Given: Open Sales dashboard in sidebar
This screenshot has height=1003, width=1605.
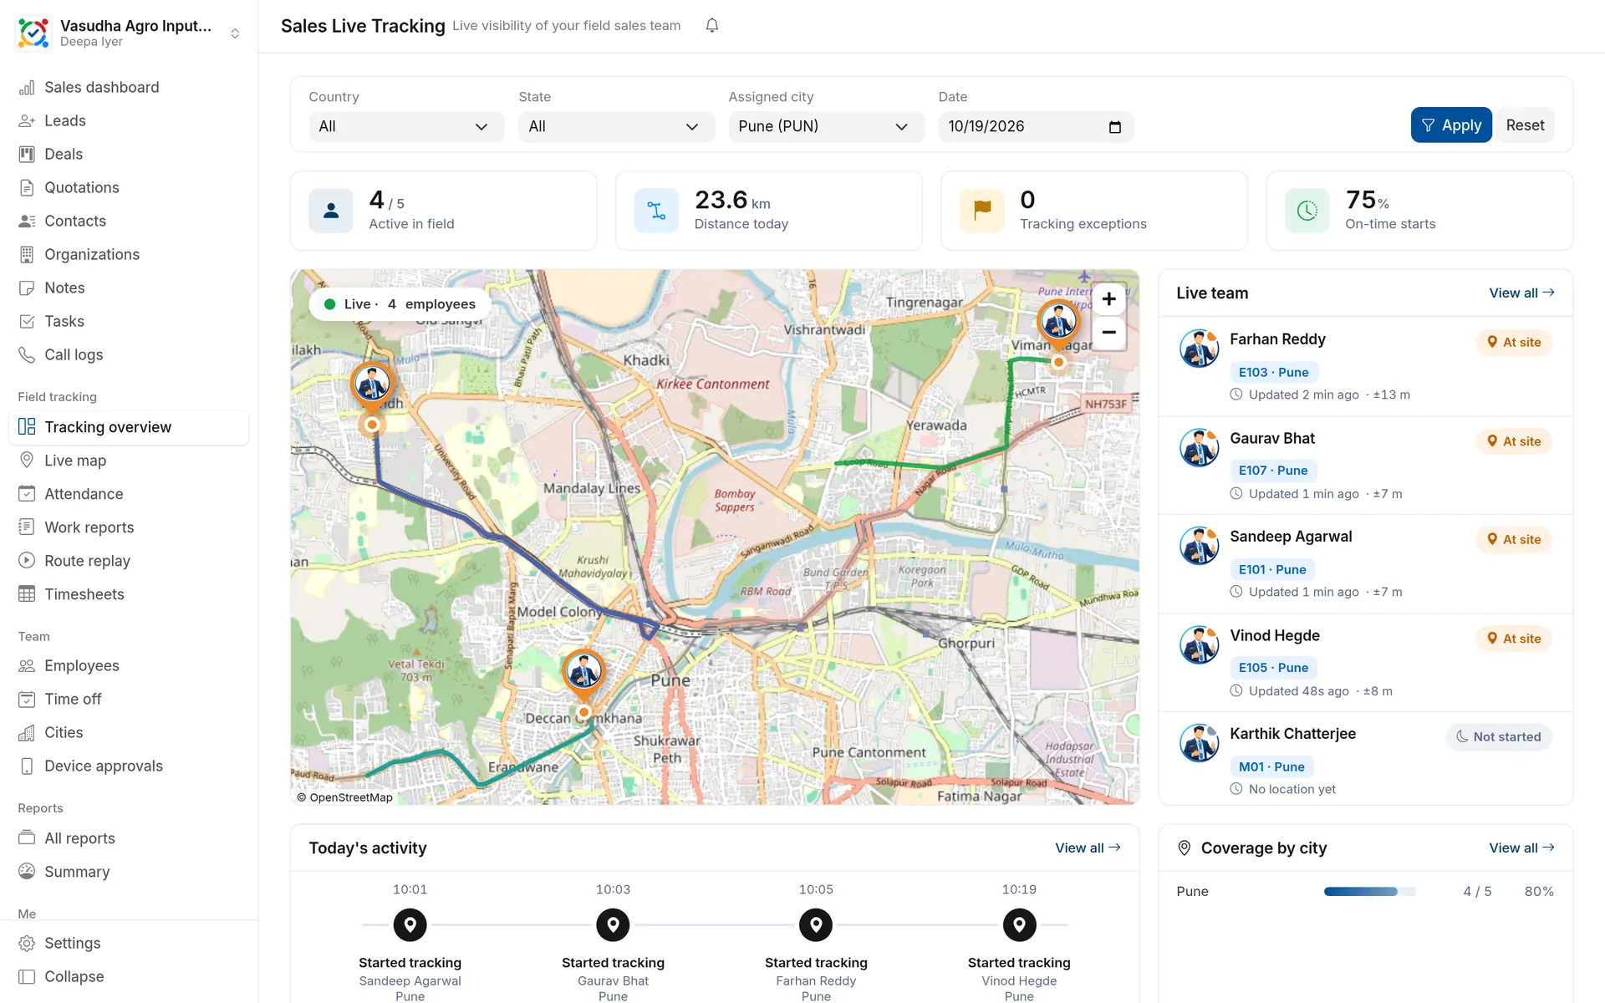Looking at the screenshot, I should click(129, 88).
